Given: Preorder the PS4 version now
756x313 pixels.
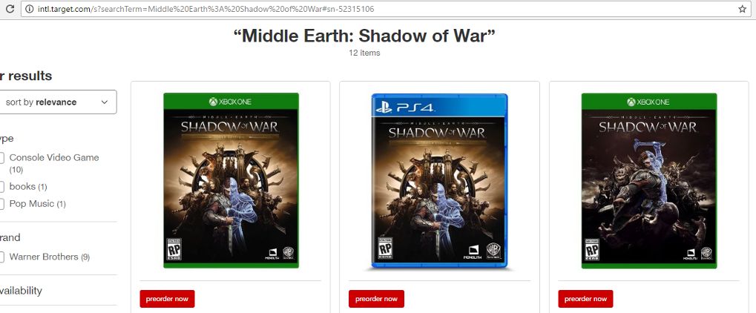Looking at the screenshot, I should [376, 298].
